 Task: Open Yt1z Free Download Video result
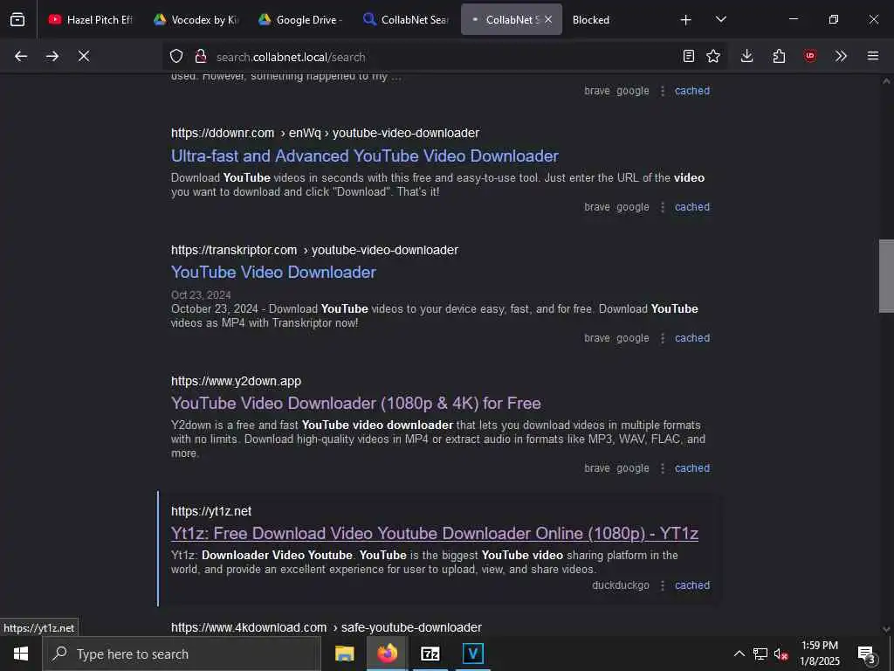435,533
